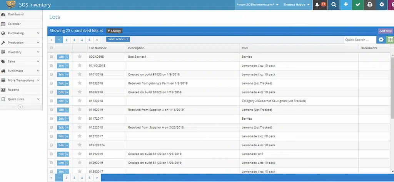Star the 00CADE9E lot row
This screenshot has width=394, height=182.
point(80,57)
